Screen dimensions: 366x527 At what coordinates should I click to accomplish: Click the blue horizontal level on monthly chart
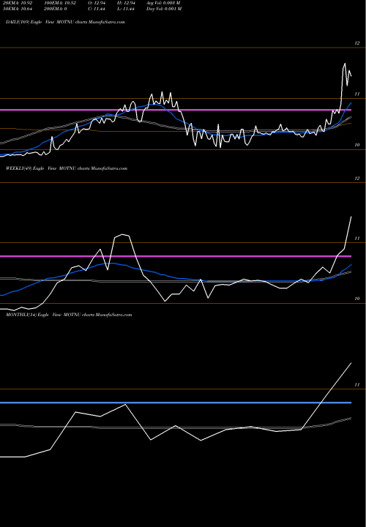click(x=176, y=403)
